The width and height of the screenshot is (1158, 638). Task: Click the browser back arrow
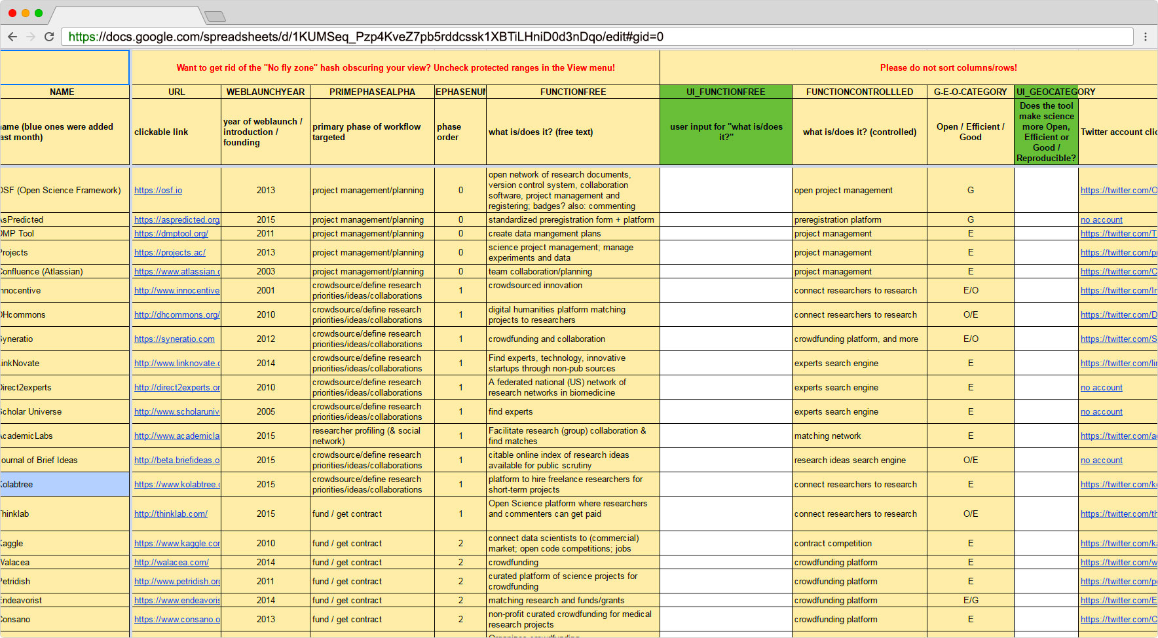12,37
